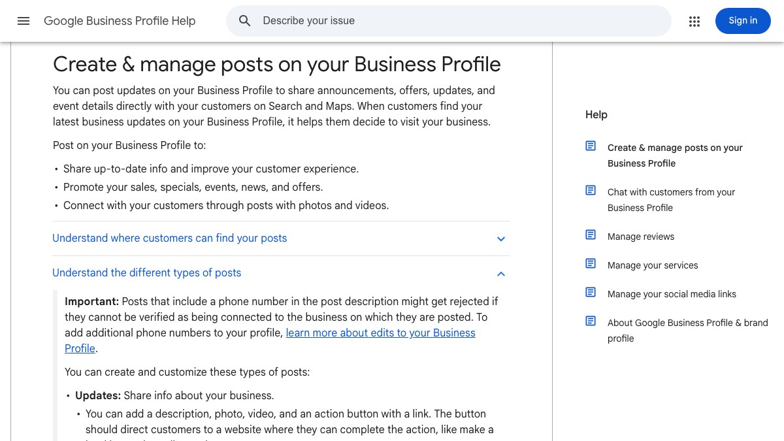
Task: Click 'Promote your sales, specials' bullet
Action: (x=193, y=187)
